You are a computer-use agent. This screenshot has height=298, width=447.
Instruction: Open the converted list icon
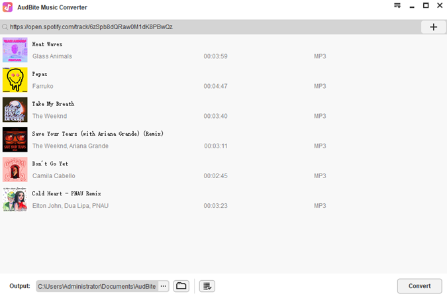207,286
